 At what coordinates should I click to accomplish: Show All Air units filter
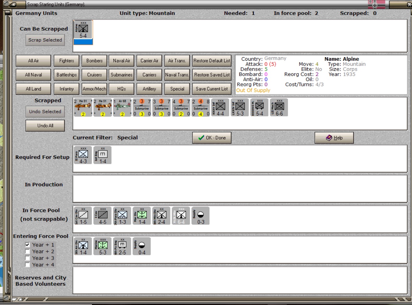pos(33,61)
